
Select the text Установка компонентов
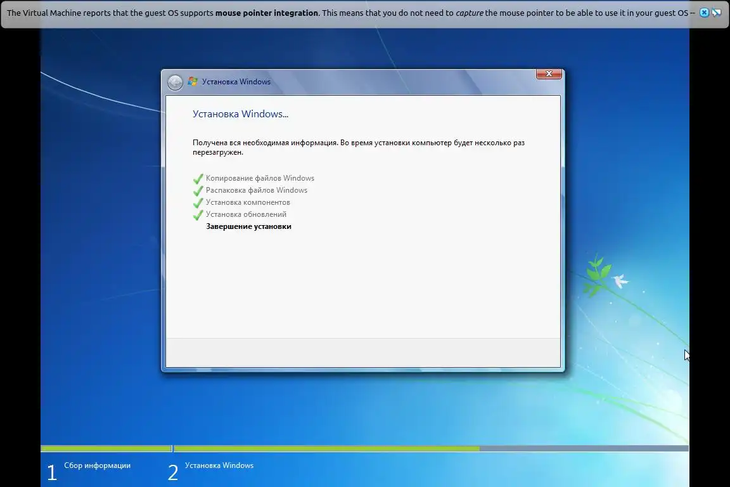(248, 202)
